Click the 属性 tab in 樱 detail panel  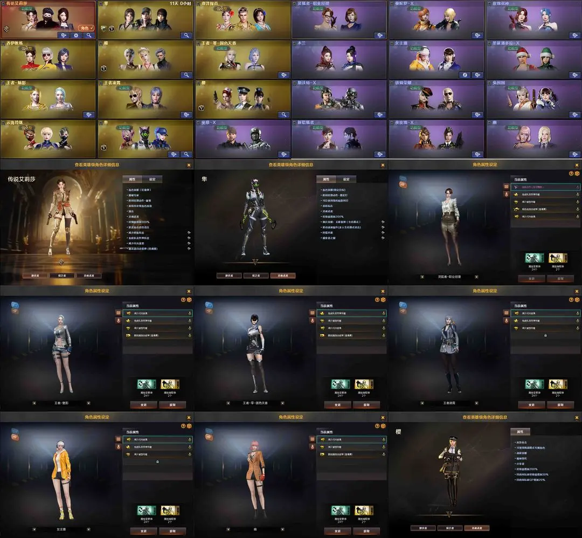click(520, 431)
